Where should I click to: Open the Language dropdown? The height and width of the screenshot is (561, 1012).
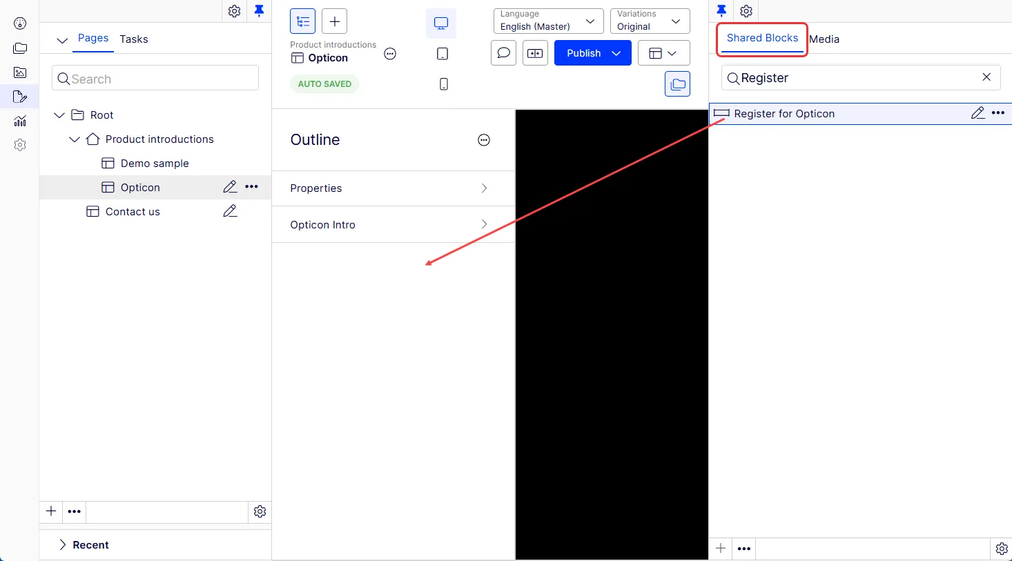[x=549, y=21]
